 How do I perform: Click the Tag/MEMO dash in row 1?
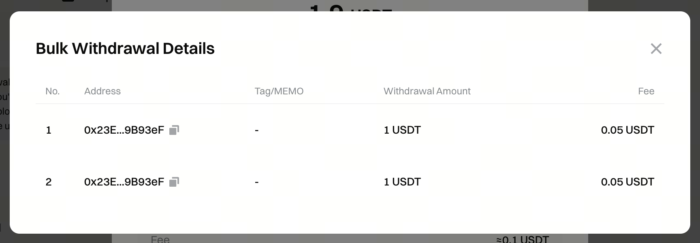tap(257, 130)
